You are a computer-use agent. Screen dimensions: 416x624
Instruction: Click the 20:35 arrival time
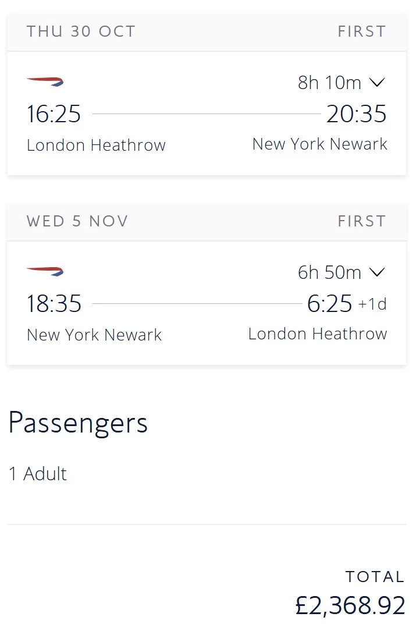click(356, 114)
